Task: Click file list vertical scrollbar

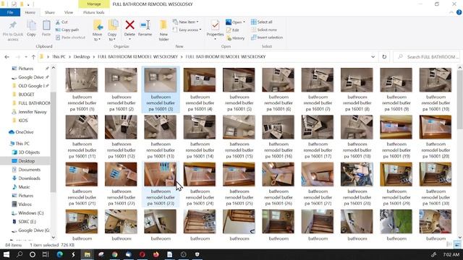Action: click(x=460, y=100)
